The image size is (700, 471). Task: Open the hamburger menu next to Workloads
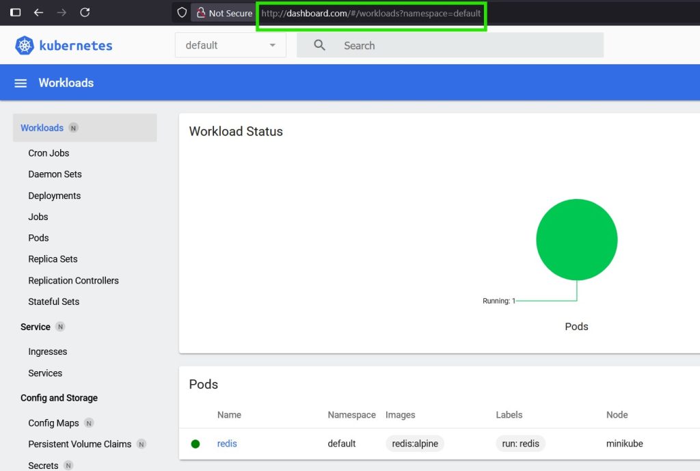(21, 83)
